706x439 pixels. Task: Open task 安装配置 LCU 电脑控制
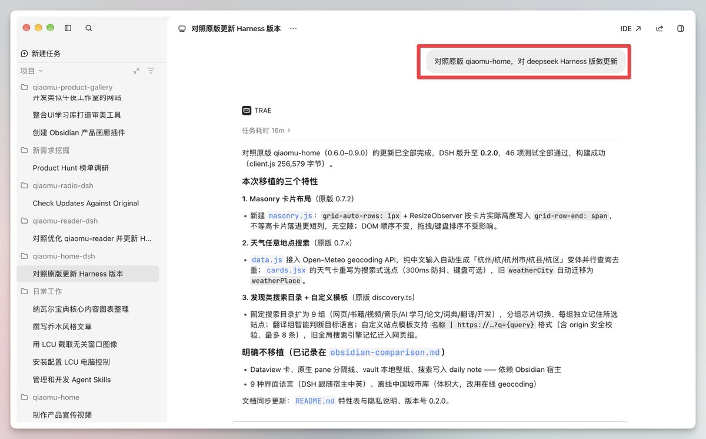71,362
